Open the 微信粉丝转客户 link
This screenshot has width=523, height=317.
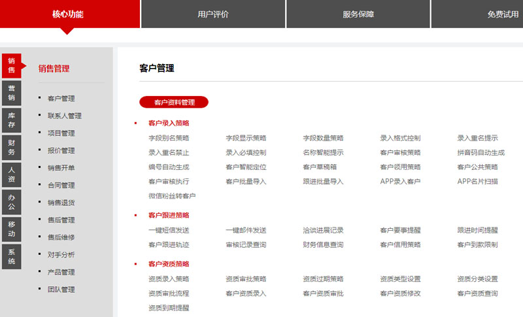[172, 196]
